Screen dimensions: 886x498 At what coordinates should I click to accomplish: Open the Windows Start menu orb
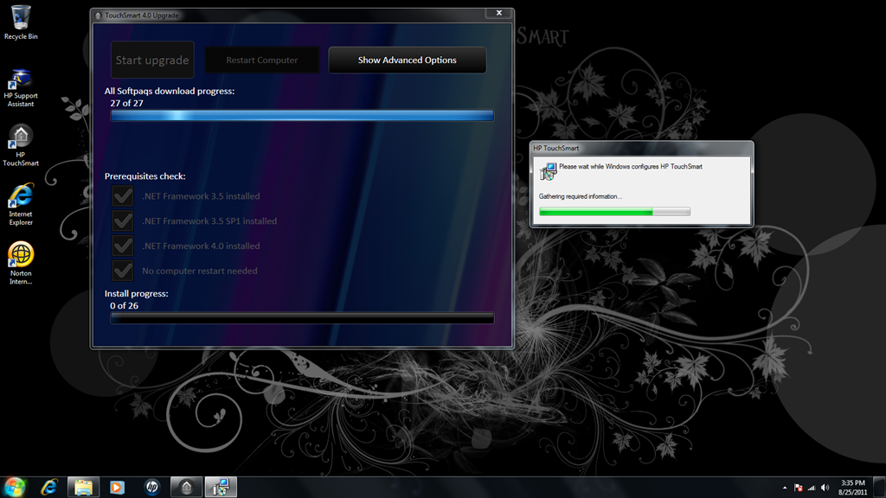(15, 487)
